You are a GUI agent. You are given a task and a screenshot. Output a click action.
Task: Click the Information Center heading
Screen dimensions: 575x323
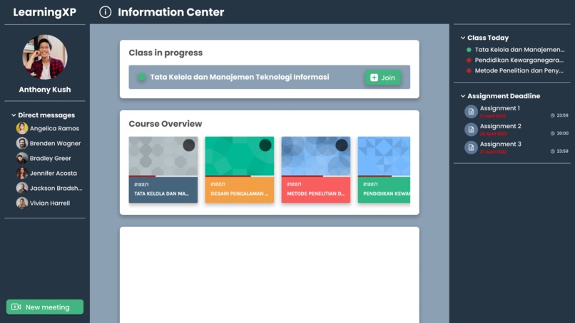(171, 12)
